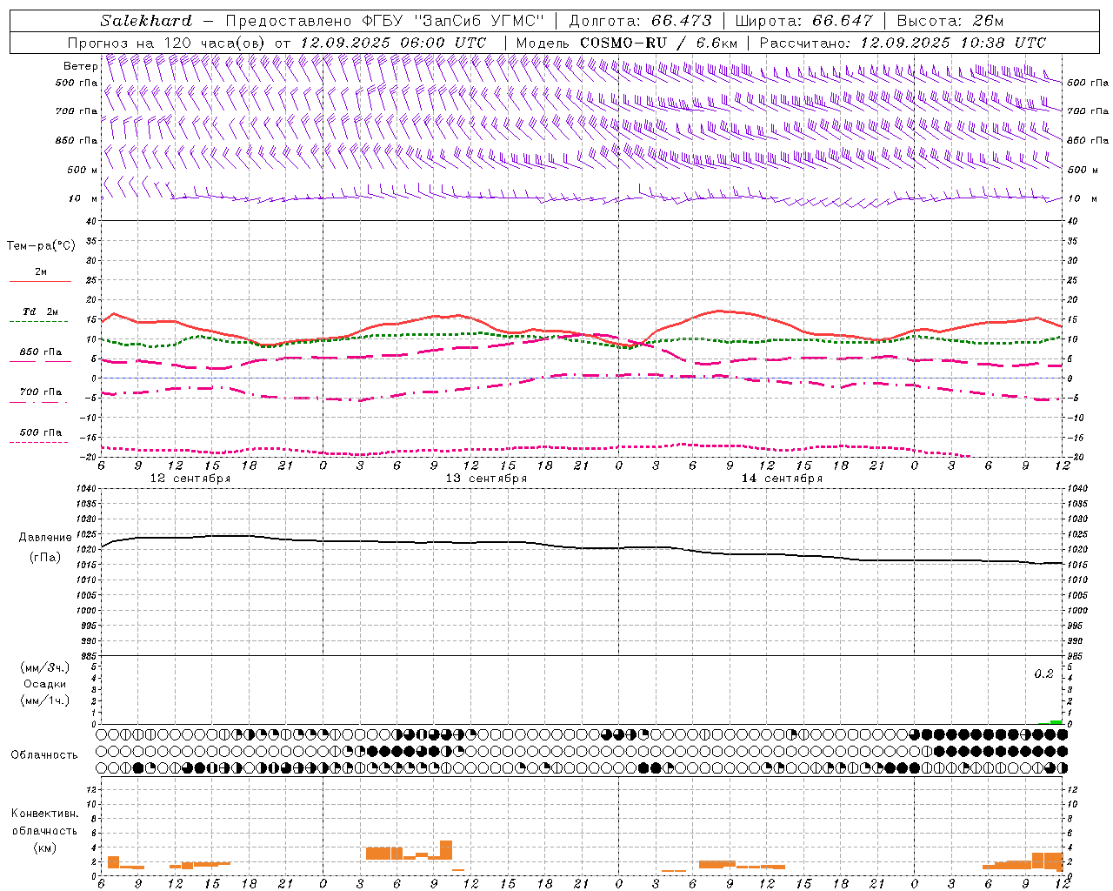Click the 13 сентября date label
The width and height of the screenshot is (1113, 891).
coord(486,479)
